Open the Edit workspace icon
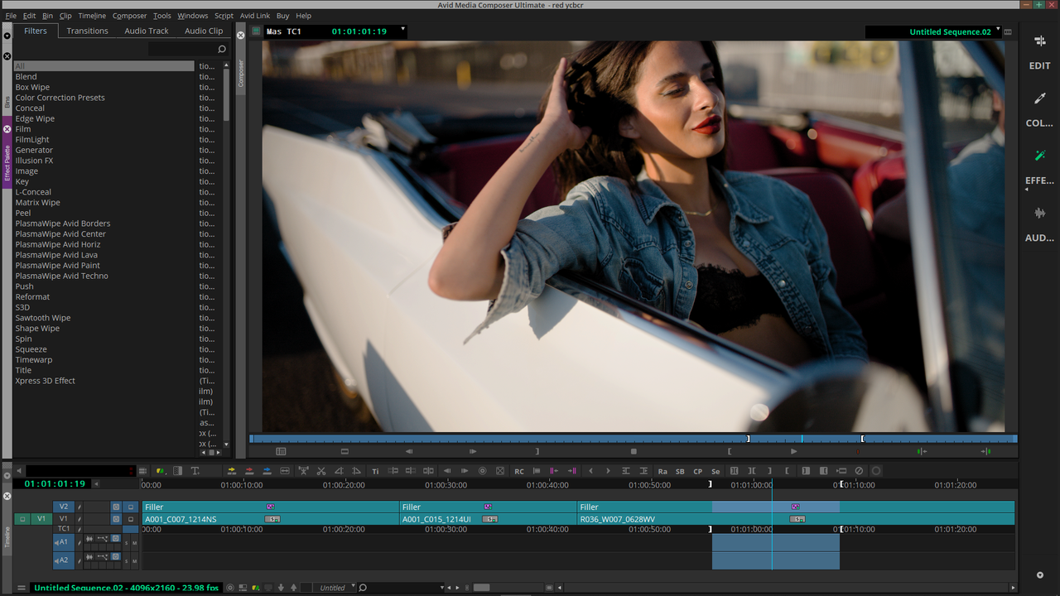Screen dimensions: 1060x596 [1039, 41]
